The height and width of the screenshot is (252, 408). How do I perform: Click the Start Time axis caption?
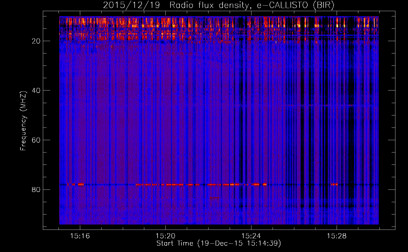pyautogui.click(x=219, y=243)
